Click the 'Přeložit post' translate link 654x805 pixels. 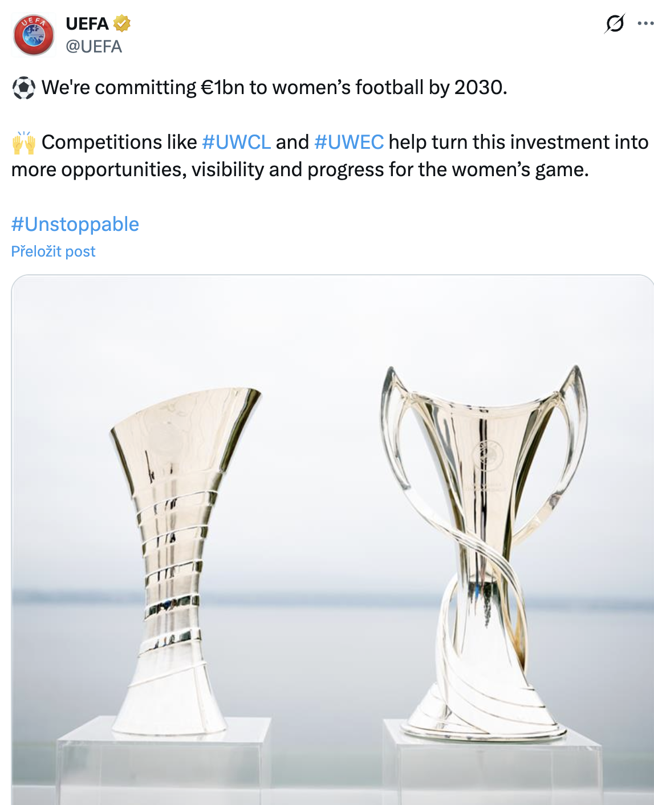click(53, 251)
